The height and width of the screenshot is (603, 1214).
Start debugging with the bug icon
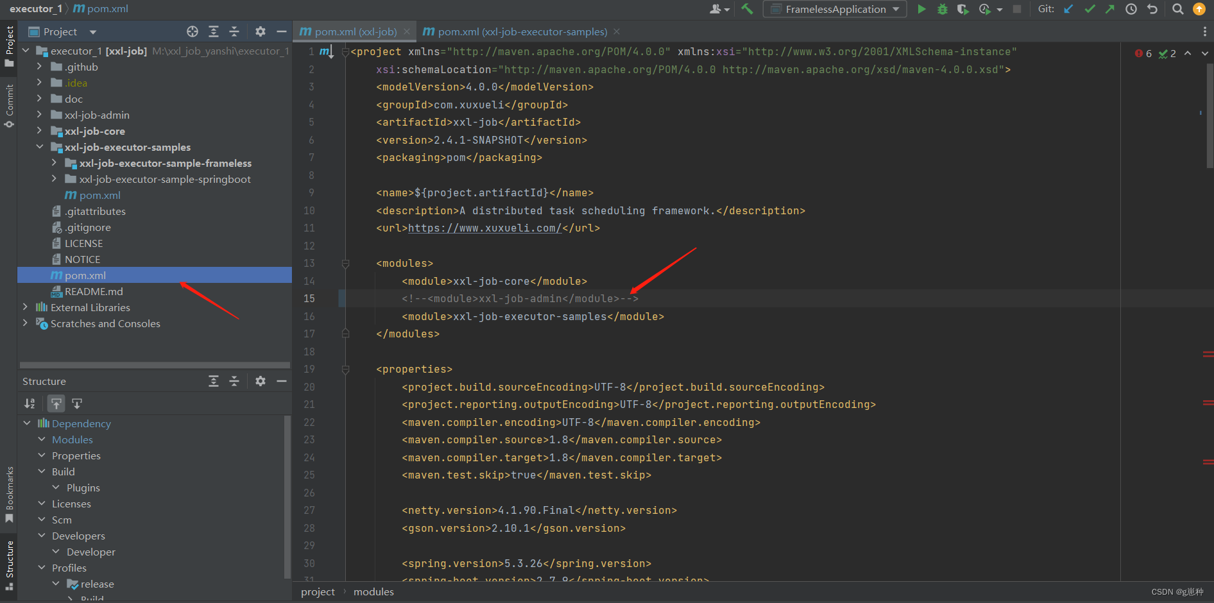pos(942,9)
